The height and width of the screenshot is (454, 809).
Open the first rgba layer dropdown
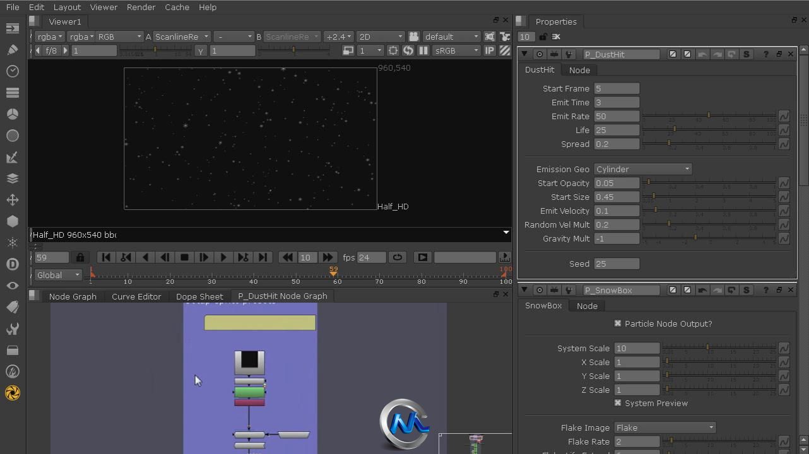click(49, 37)
